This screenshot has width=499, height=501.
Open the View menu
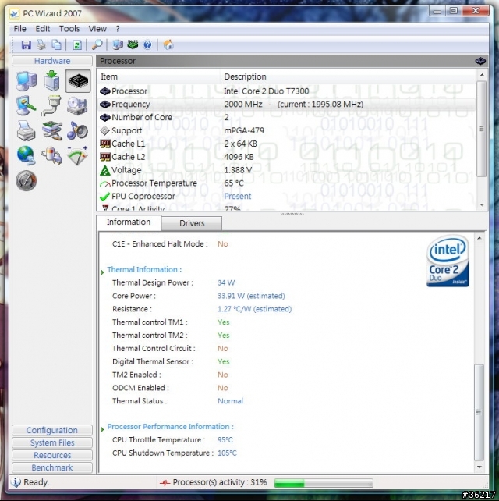(97, 29)
